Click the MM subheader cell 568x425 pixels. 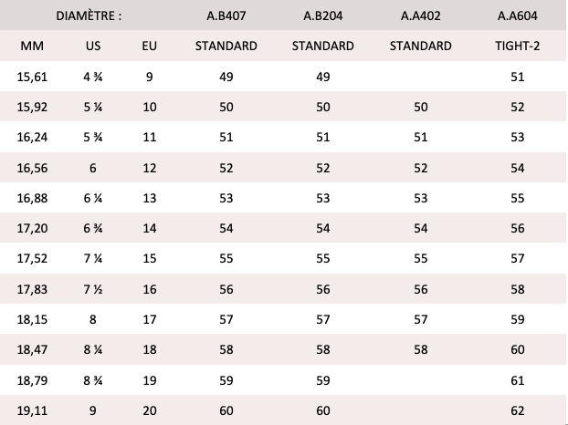pos(32,46)
